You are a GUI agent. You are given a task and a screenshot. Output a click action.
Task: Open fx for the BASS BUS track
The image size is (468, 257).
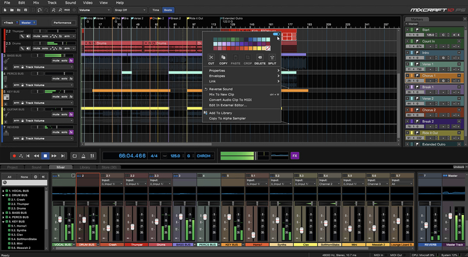pos(71,60)
